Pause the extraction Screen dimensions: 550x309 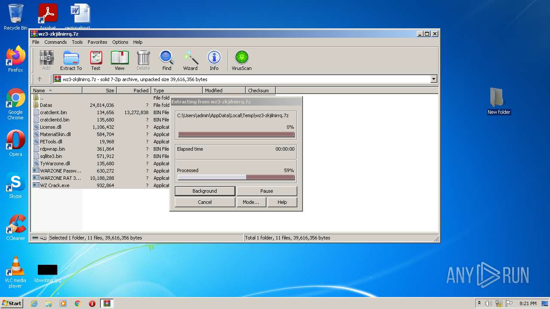coord(267,191)
